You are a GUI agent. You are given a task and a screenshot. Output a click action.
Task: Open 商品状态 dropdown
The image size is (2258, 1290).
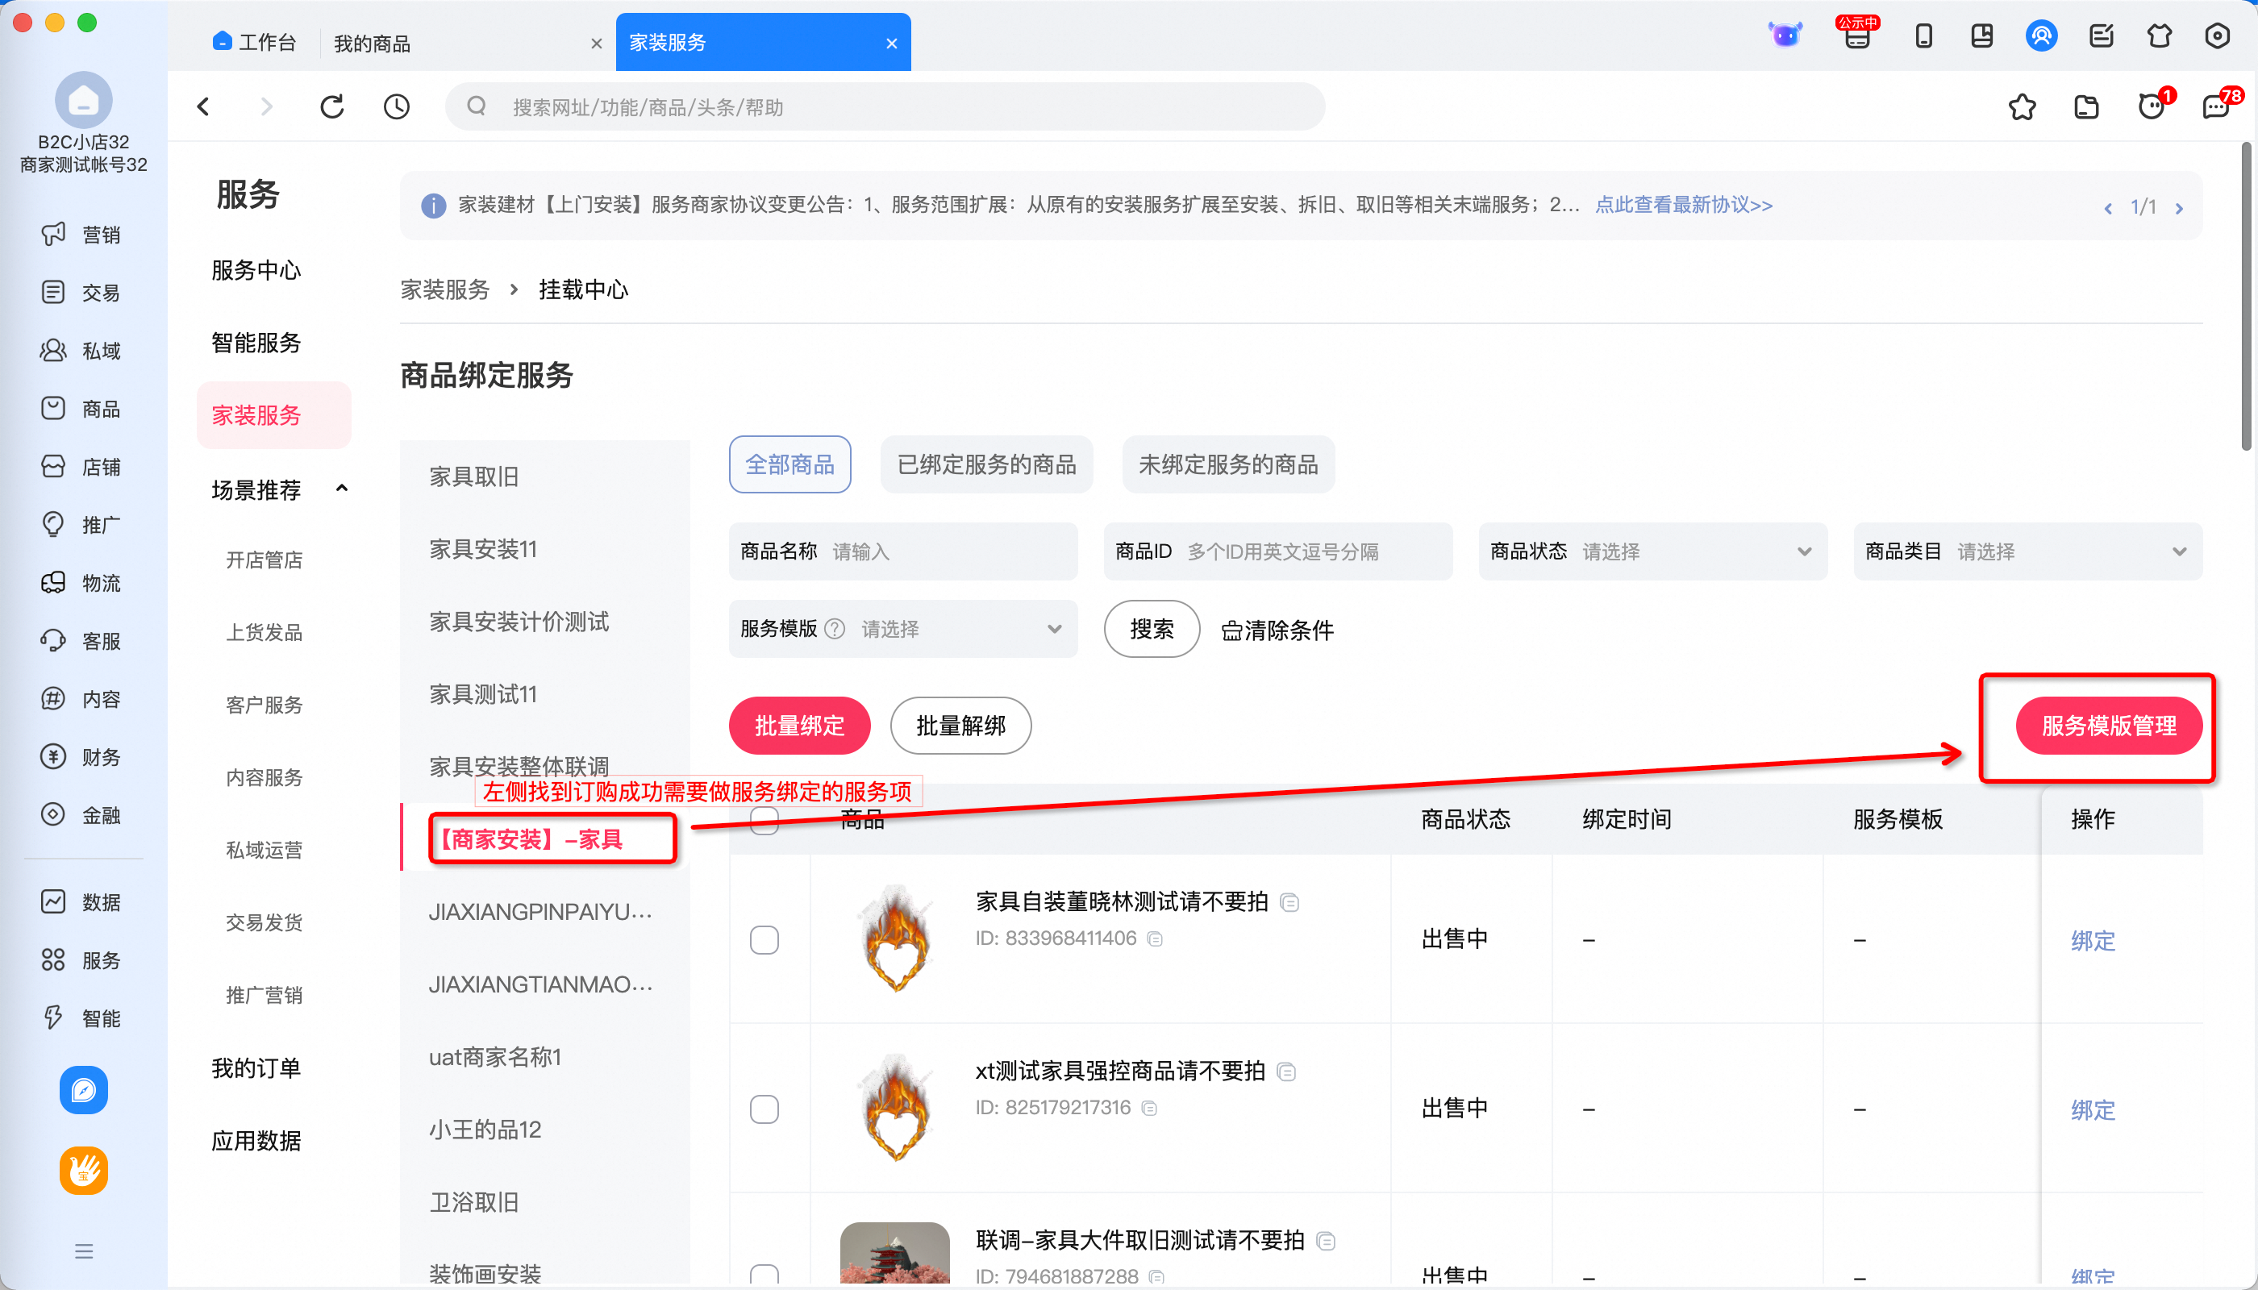(1652, 551)
